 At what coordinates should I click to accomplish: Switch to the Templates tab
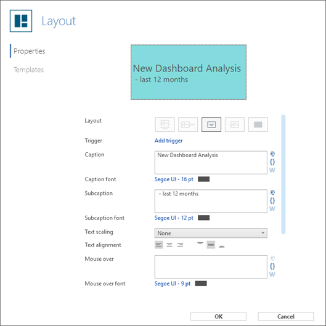click(x=29, y=70)
